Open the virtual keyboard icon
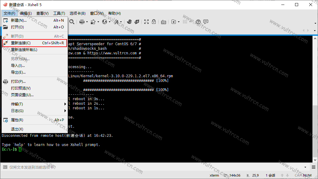The image size is (318, 179). pyautogui.click(x=163, y=22)
